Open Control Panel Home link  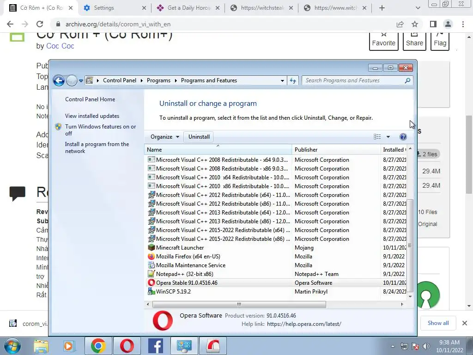90,99
